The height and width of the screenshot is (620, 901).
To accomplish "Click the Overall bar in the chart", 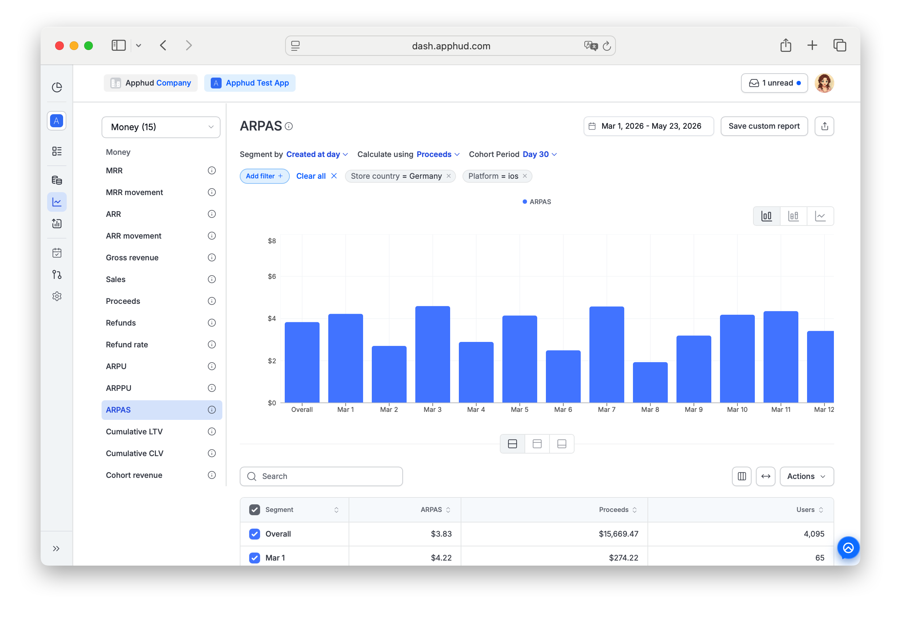I will click(302, 363).
